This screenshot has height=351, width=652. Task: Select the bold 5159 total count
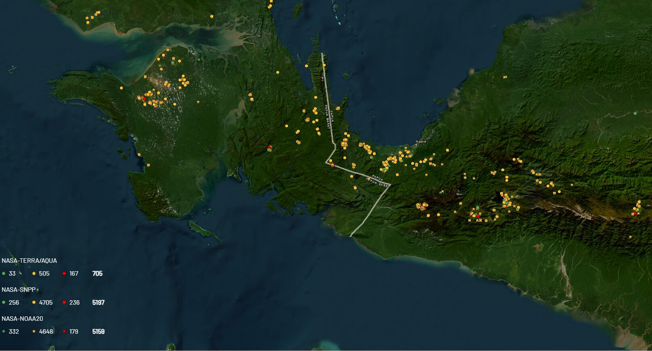[99, 332]
